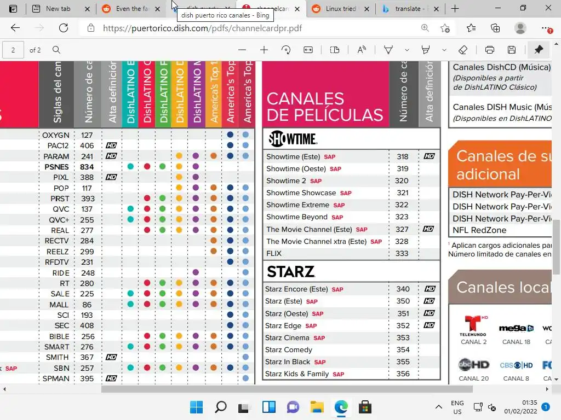This screenshot has height=420, width=561.
Task: Select the Draw pen tool
Action: point(388,50)
